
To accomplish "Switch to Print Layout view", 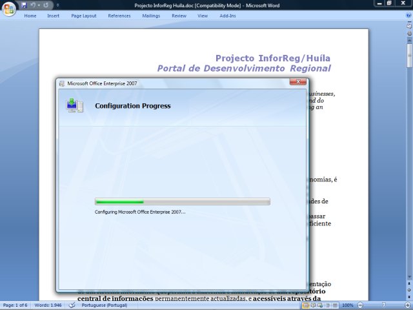I will [x=305, y=305].
